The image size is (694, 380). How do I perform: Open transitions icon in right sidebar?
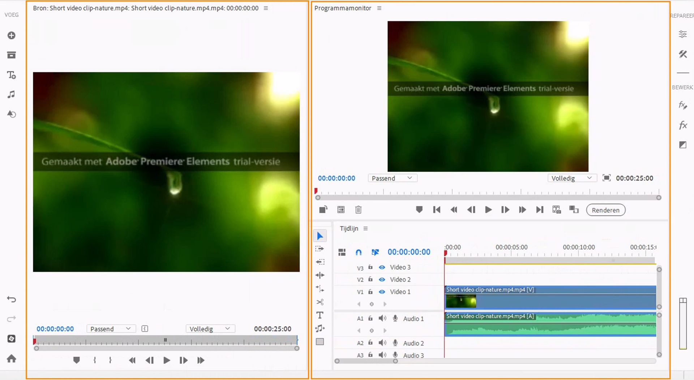[x=682, y=145]
